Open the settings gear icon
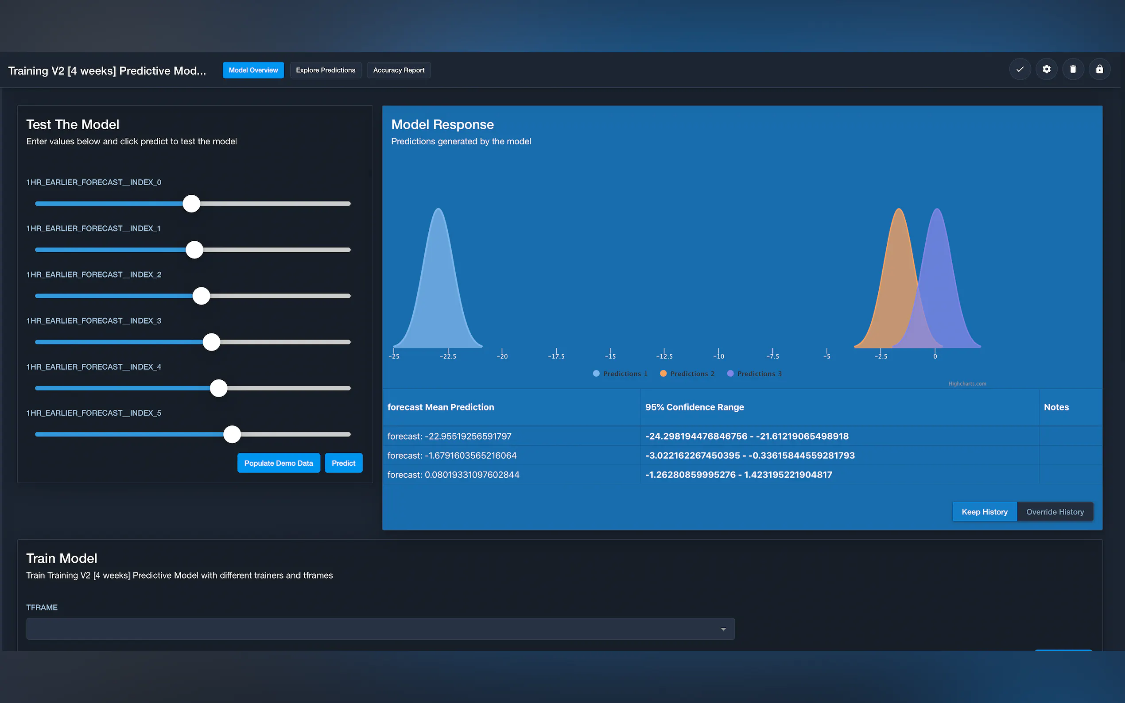The width and height of the screenshot is (1125, 703). 1047,70
